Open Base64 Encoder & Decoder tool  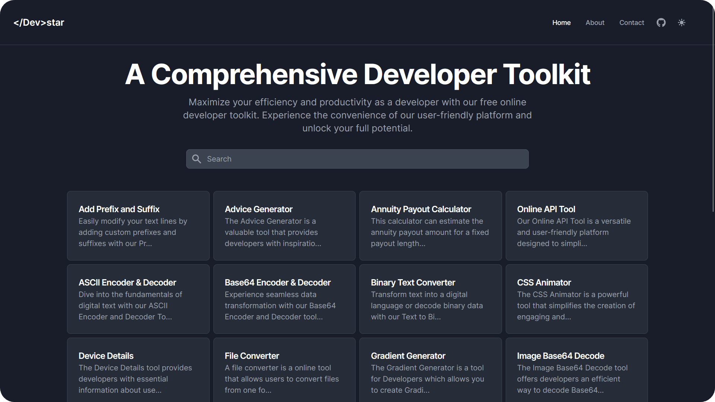285,299
